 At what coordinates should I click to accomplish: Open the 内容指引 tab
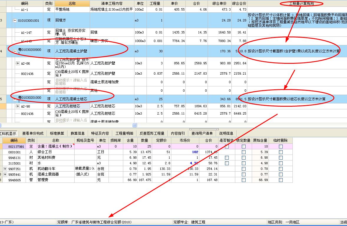coord(178,133)
